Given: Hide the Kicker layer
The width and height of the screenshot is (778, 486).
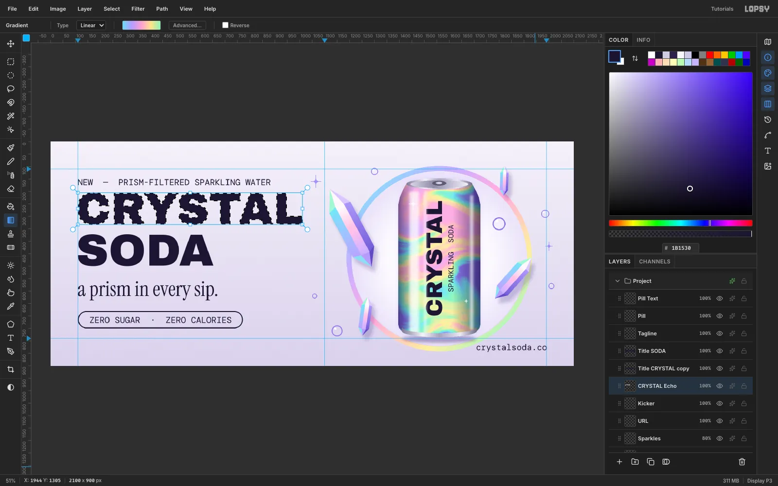Looking at the screenshot, I should point(720,403).
